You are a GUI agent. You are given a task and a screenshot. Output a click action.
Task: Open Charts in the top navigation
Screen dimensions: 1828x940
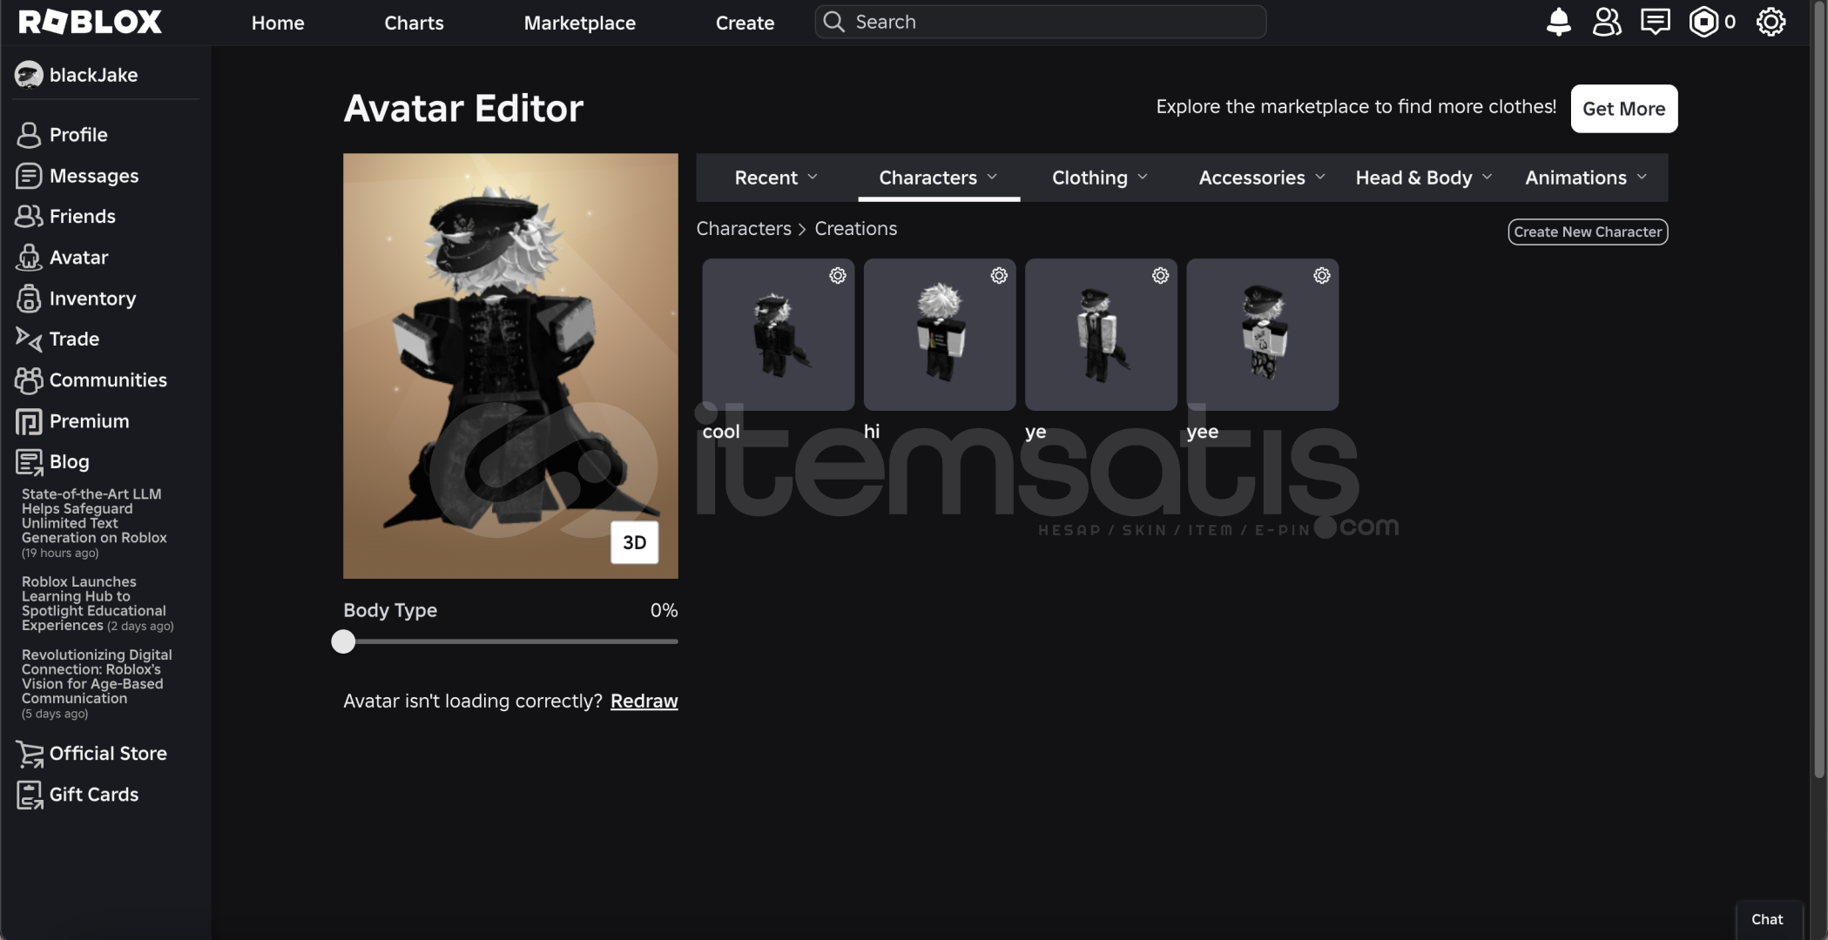click(414, 23)
